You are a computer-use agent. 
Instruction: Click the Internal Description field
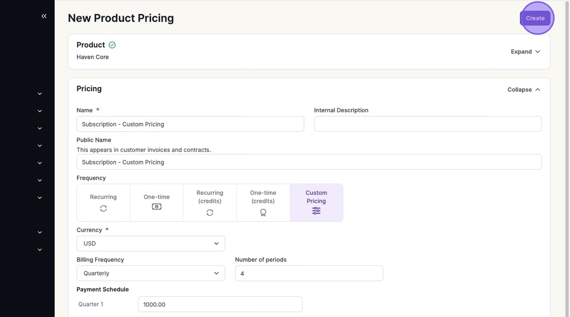click(x=427, y=124)
